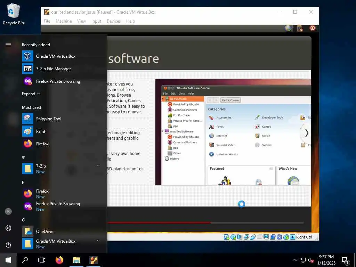Click the Right Ctrl host key label
The width and height of the screenshot is (356, 267).
coord(304,237)
